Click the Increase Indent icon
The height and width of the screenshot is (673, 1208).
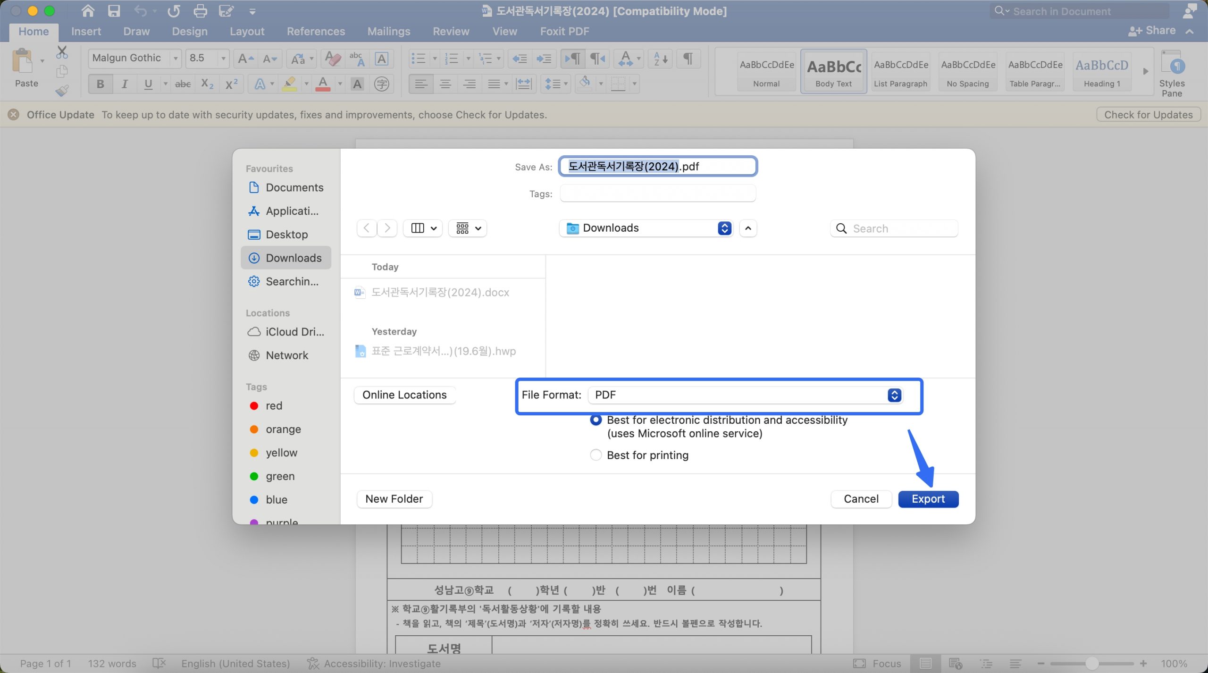pyautogui.click(x=544, y=59)
